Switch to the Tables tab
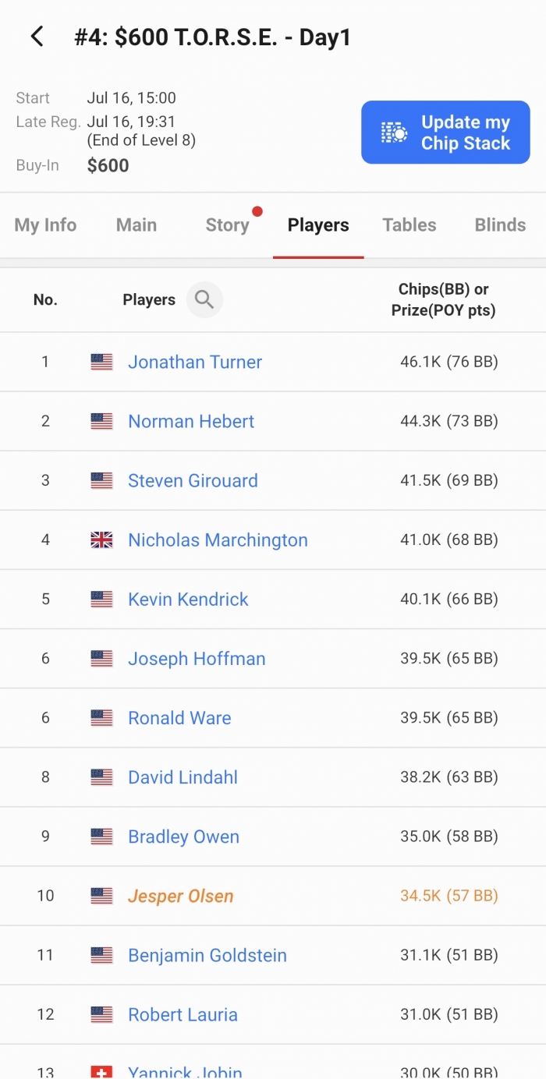The image size is (546, 1079). 409,225
